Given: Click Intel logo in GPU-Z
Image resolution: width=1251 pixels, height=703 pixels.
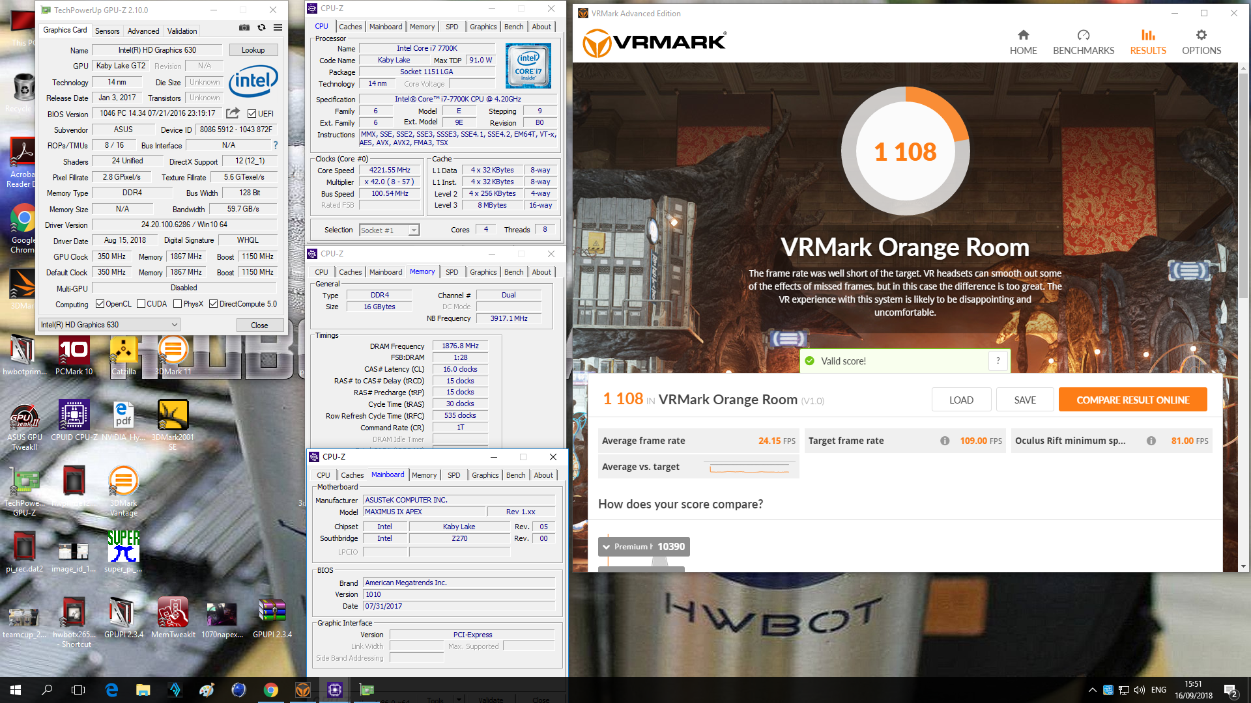Looking at the screenshot, I should pos(253,81).
